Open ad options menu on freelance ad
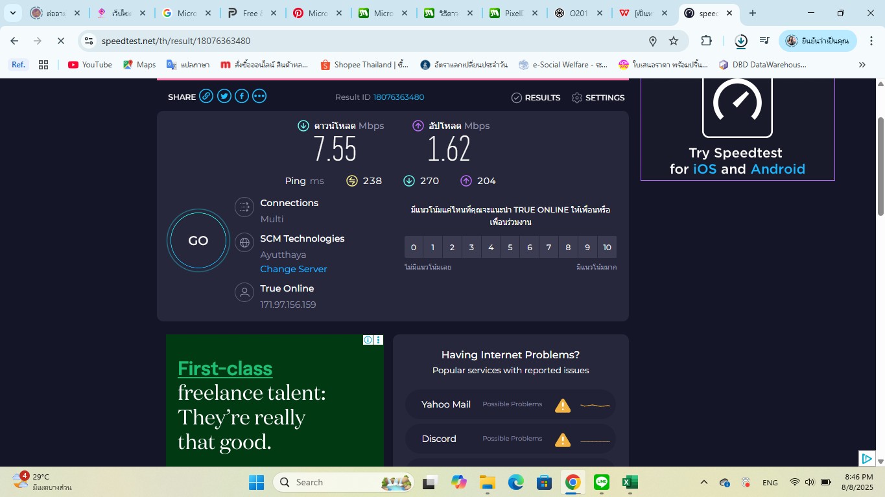Image resolution: width=885 pixels, height=497 pixels. point(379,340)
